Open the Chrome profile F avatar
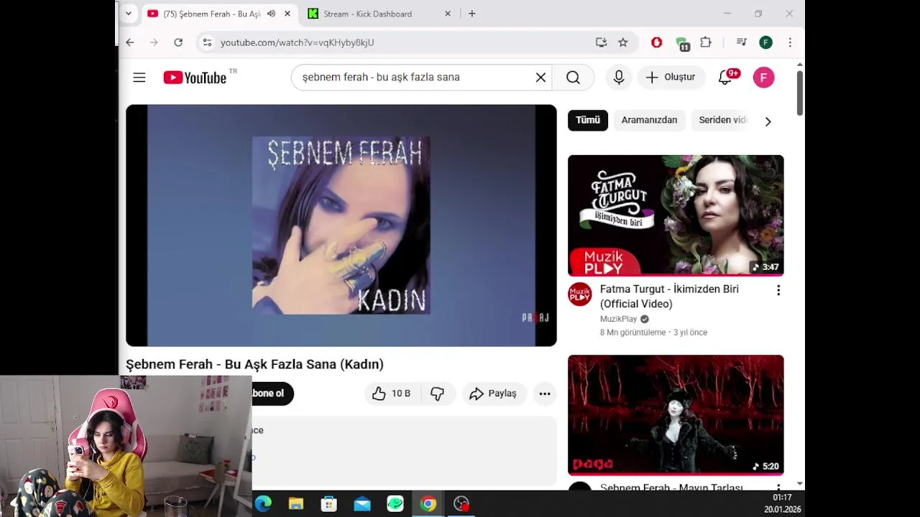Screen dimensions: 920x517 [765, 42]
